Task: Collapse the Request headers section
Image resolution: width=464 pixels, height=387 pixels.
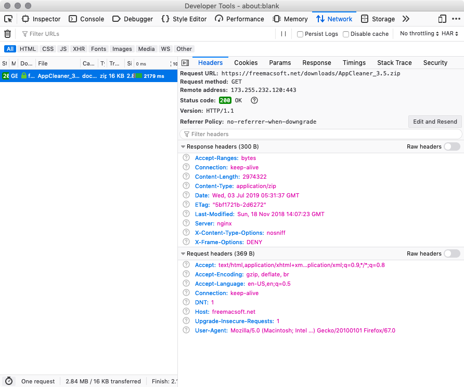Action: click(x=183, y=254)
